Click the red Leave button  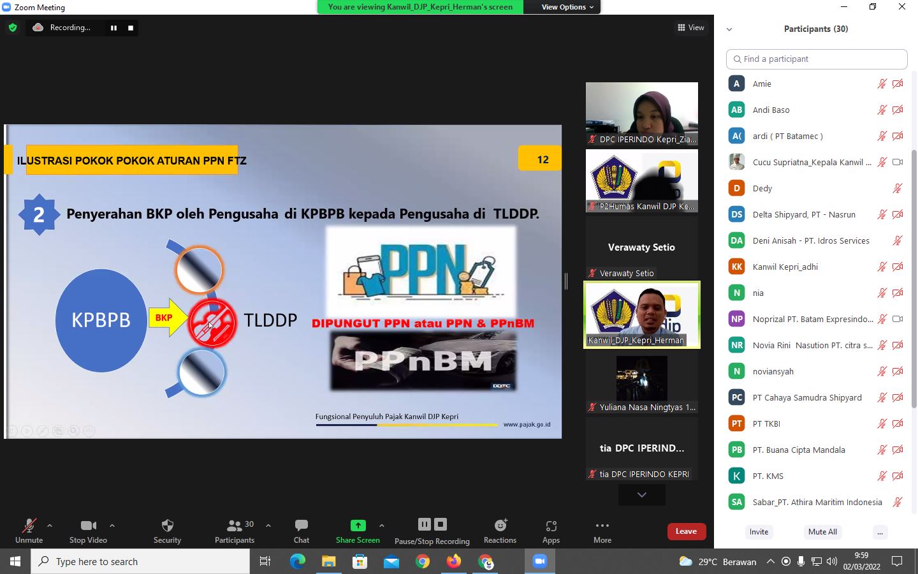[686, 531]
